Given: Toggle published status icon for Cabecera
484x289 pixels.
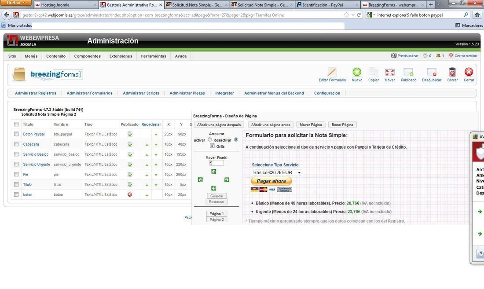Looking at the screenshot, I should click(x=130, y=144).
